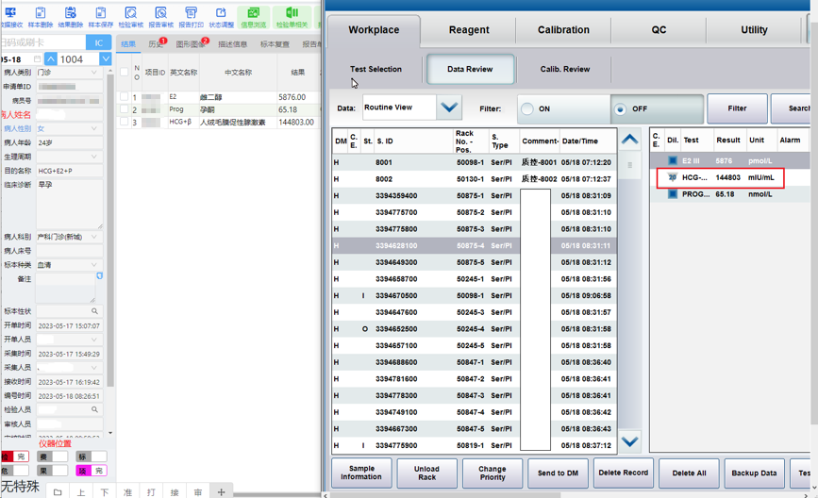Open the 病人科别 dropdown
Screen dimensions: 818x498
click(x=94, y=237)
